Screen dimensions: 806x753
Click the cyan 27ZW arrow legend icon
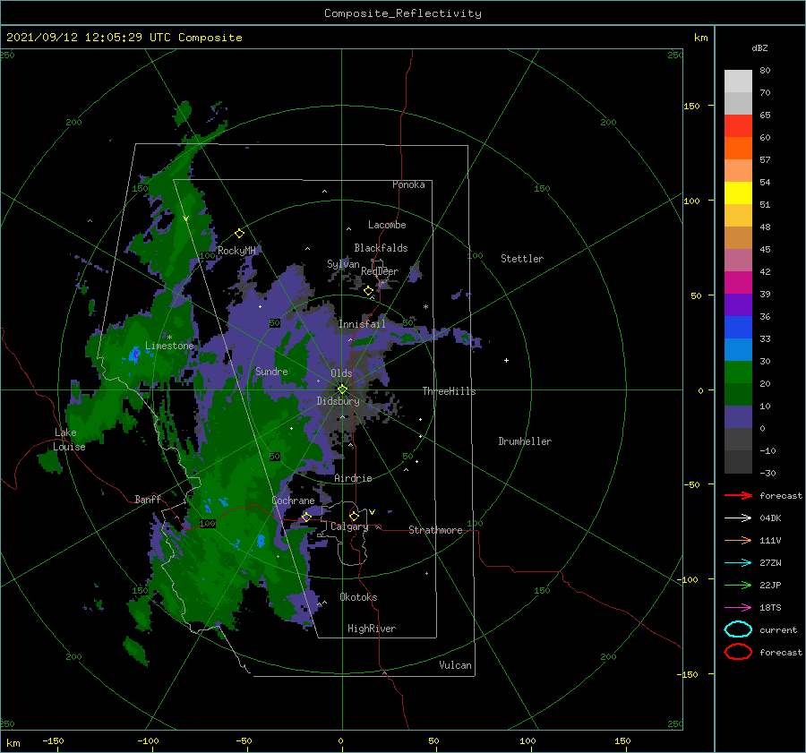click(x=738, y=563)
